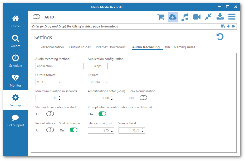The image size is (245, 161).
Task: Toggle Peak Normalization switch
Action: click(143, 98)
